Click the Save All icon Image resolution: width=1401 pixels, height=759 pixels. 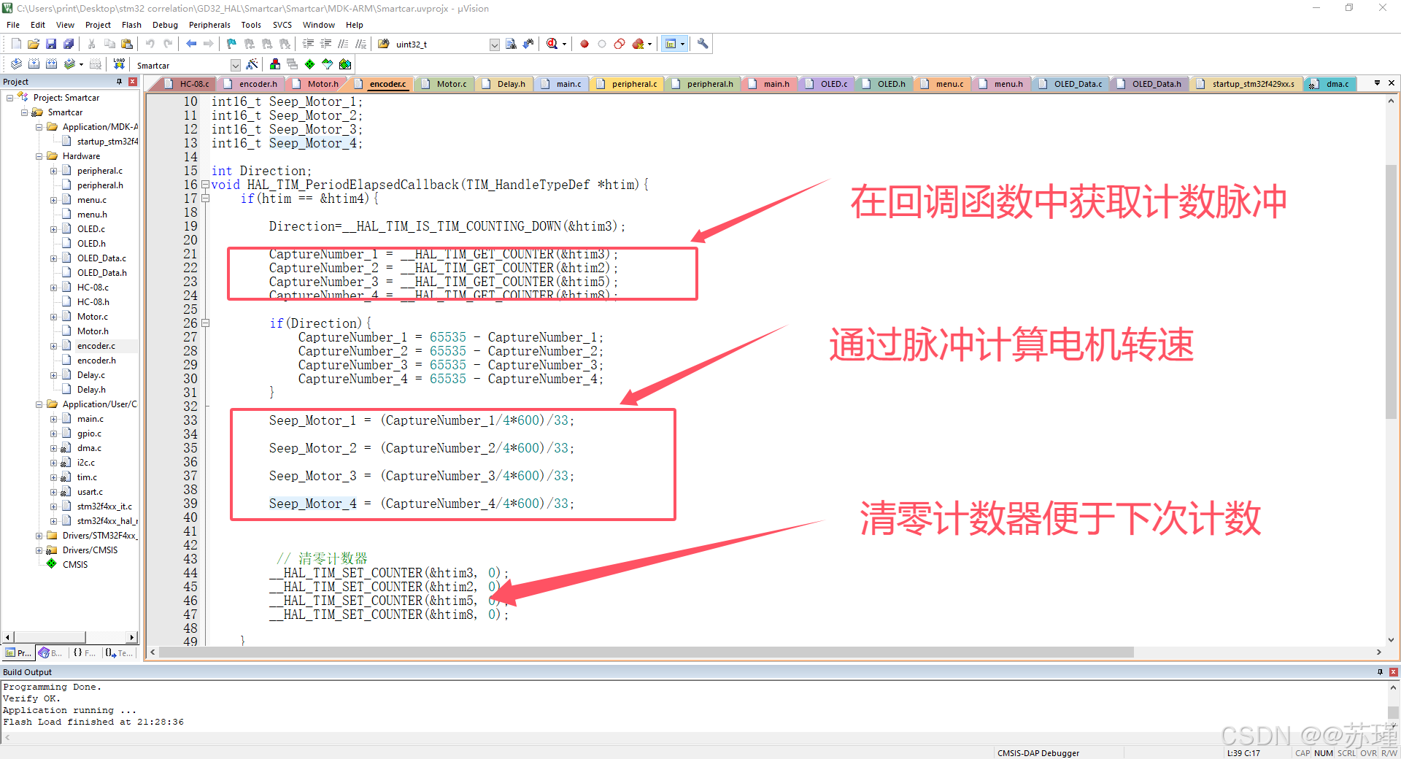pyautogui.click(x=69, y=44)
